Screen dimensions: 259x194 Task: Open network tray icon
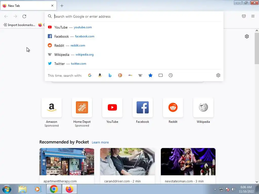(221, 189)
